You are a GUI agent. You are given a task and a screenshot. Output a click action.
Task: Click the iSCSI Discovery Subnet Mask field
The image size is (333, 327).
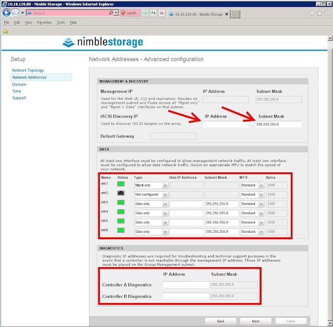(x=279, y=124)
